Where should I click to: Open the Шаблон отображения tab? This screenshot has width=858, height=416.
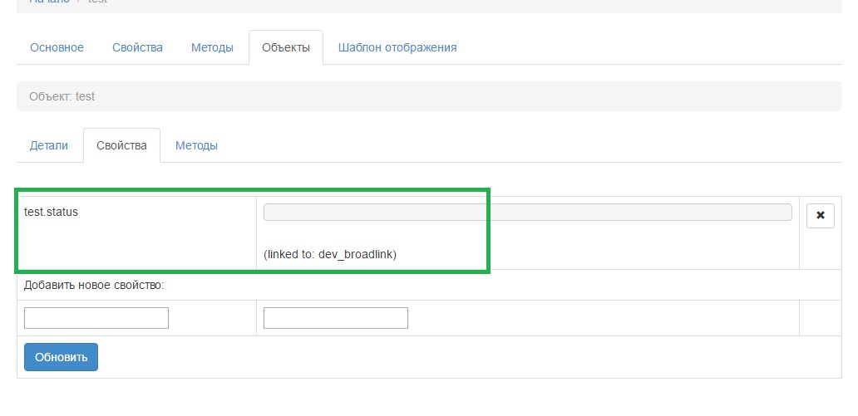(397, 47)
